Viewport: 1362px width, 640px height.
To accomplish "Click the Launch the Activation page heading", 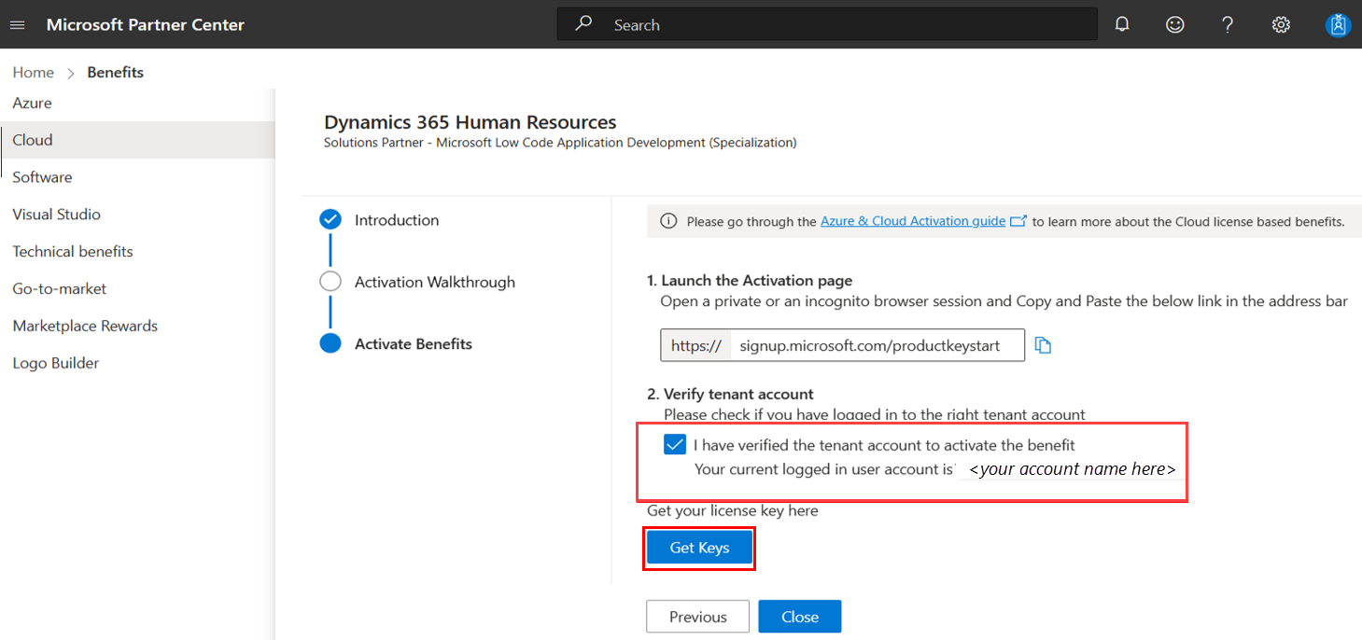I will [x=750, y=281].
